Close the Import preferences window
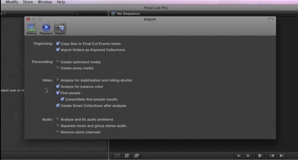This screenshot has width=298, height=160. (28, 20)
